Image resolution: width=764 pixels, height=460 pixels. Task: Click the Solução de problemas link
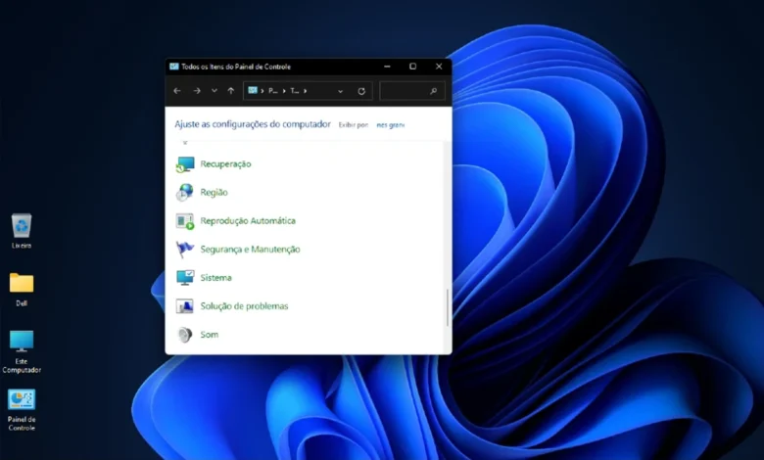pos(244,306)
